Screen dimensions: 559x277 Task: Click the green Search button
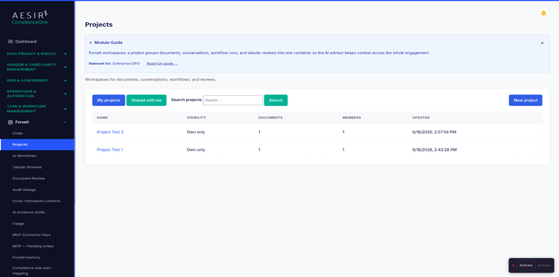(x=276, y=100)
